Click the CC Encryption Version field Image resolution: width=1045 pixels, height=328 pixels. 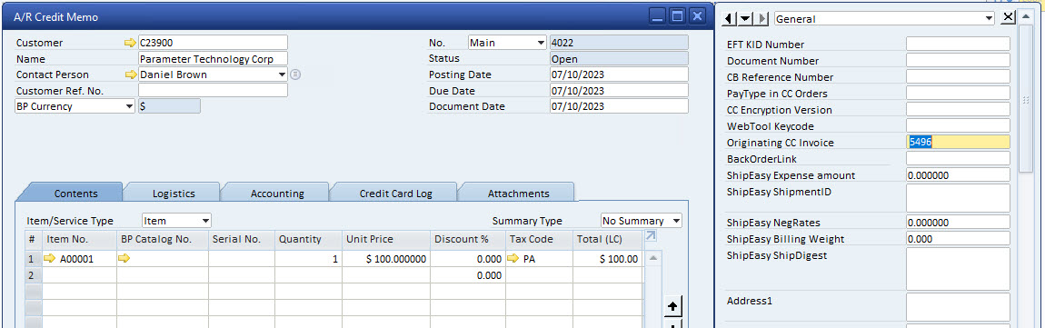[958, 109]
